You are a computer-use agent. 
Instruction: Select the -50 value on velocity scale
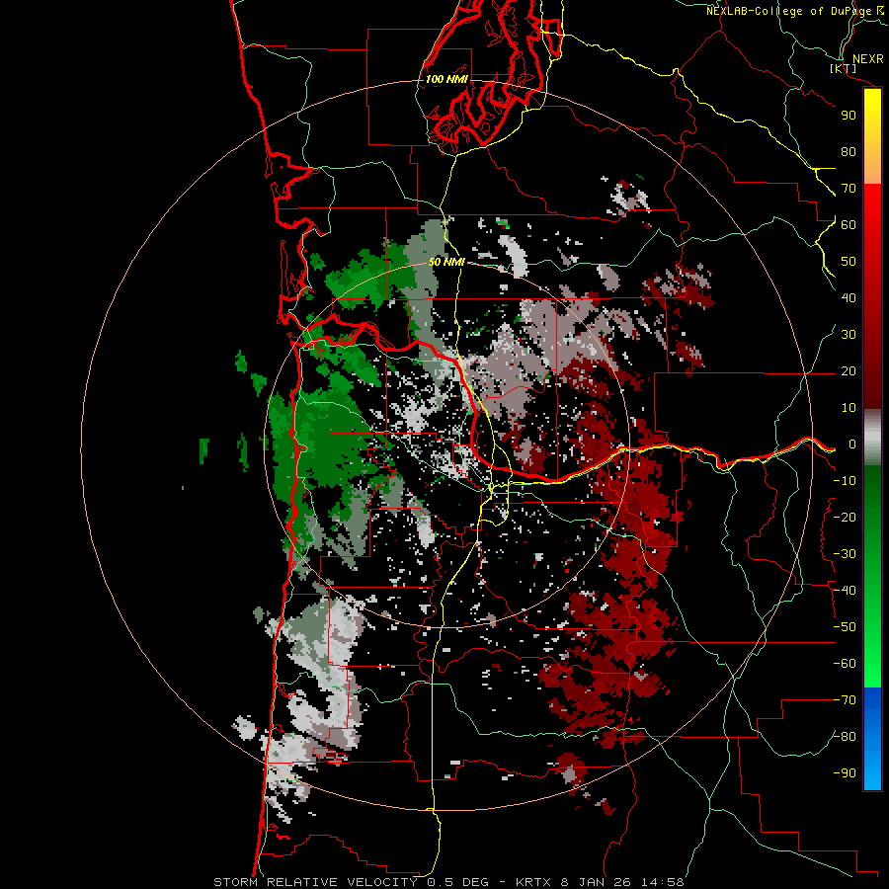coord(845,627)
